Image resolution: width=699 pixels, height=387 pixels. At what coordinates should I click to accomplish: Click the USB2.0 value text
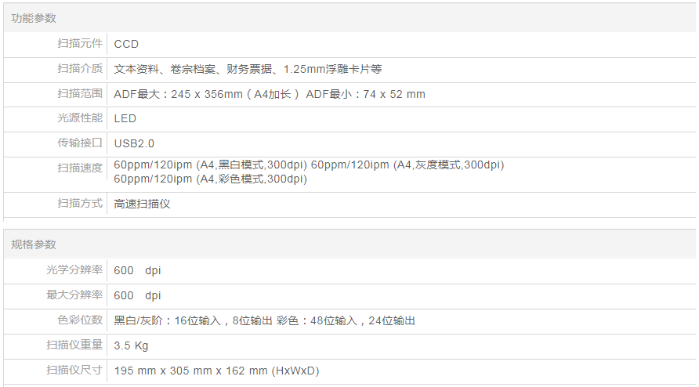click(x=134, y=143)
